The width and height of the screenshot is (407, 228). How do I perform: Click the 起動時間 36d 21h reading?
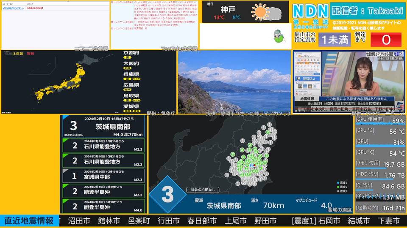(x=380, y=208)
